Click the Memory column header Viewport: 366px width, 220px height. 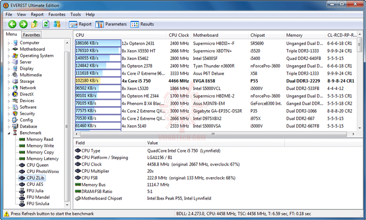tap(304, 35)
